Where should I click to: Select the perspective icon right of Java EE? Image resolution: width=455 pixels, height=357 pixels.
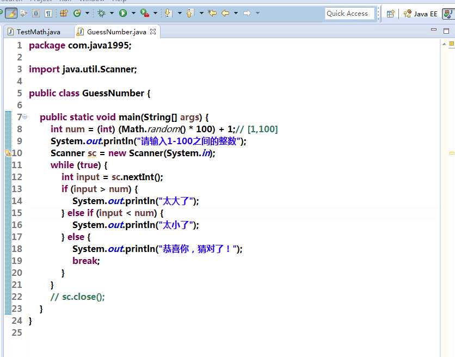point(448,14)
